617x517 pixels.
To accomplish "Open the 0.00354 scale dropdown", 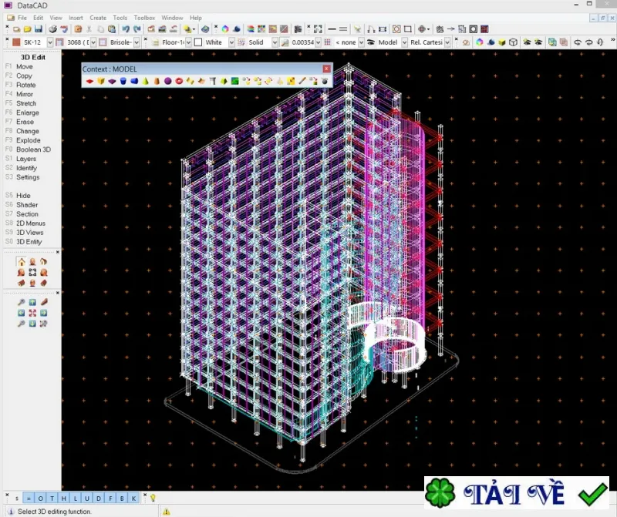I will 318,42.
